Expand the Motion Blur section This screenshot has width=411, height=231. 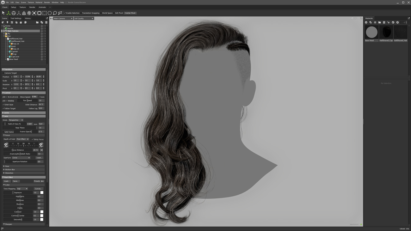click(x=23, y=170)
